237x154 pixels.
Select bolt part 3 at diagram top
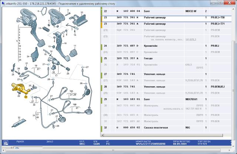(67, 14)
